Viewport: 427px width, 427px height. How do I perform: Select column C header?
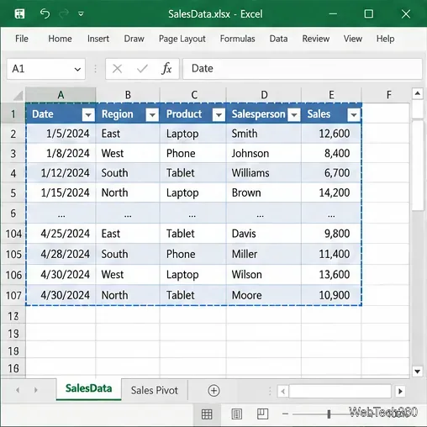(194, 95)
